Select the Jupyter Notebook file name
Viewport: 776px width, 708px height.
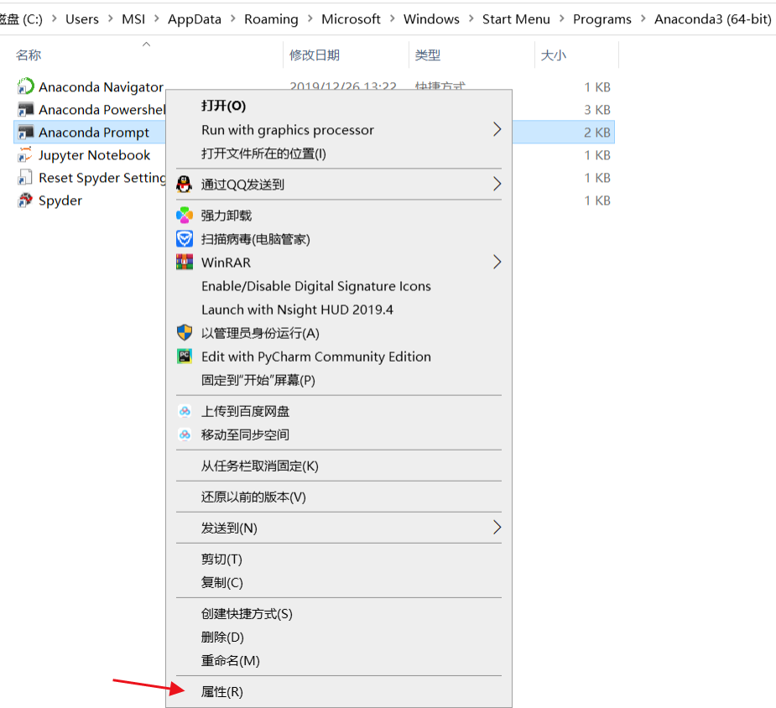point(94,155)
